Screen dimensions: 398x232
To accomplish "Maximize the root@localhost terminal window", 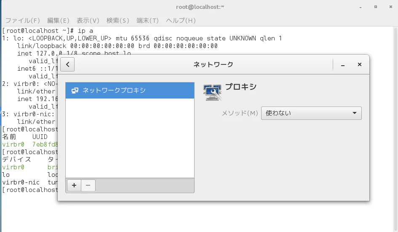I will coord(376,7).
